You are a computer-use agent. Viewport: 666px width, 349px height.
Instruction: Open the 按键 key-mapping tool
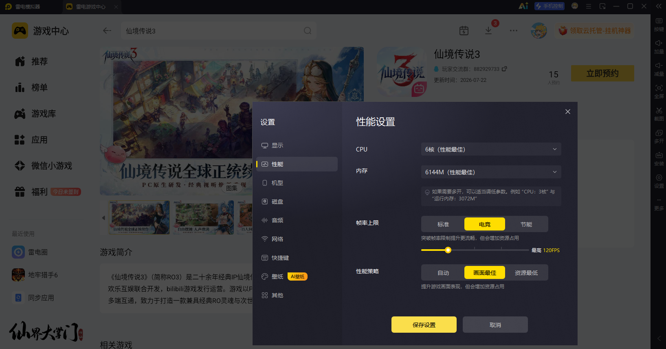click(x=659, y=24)
